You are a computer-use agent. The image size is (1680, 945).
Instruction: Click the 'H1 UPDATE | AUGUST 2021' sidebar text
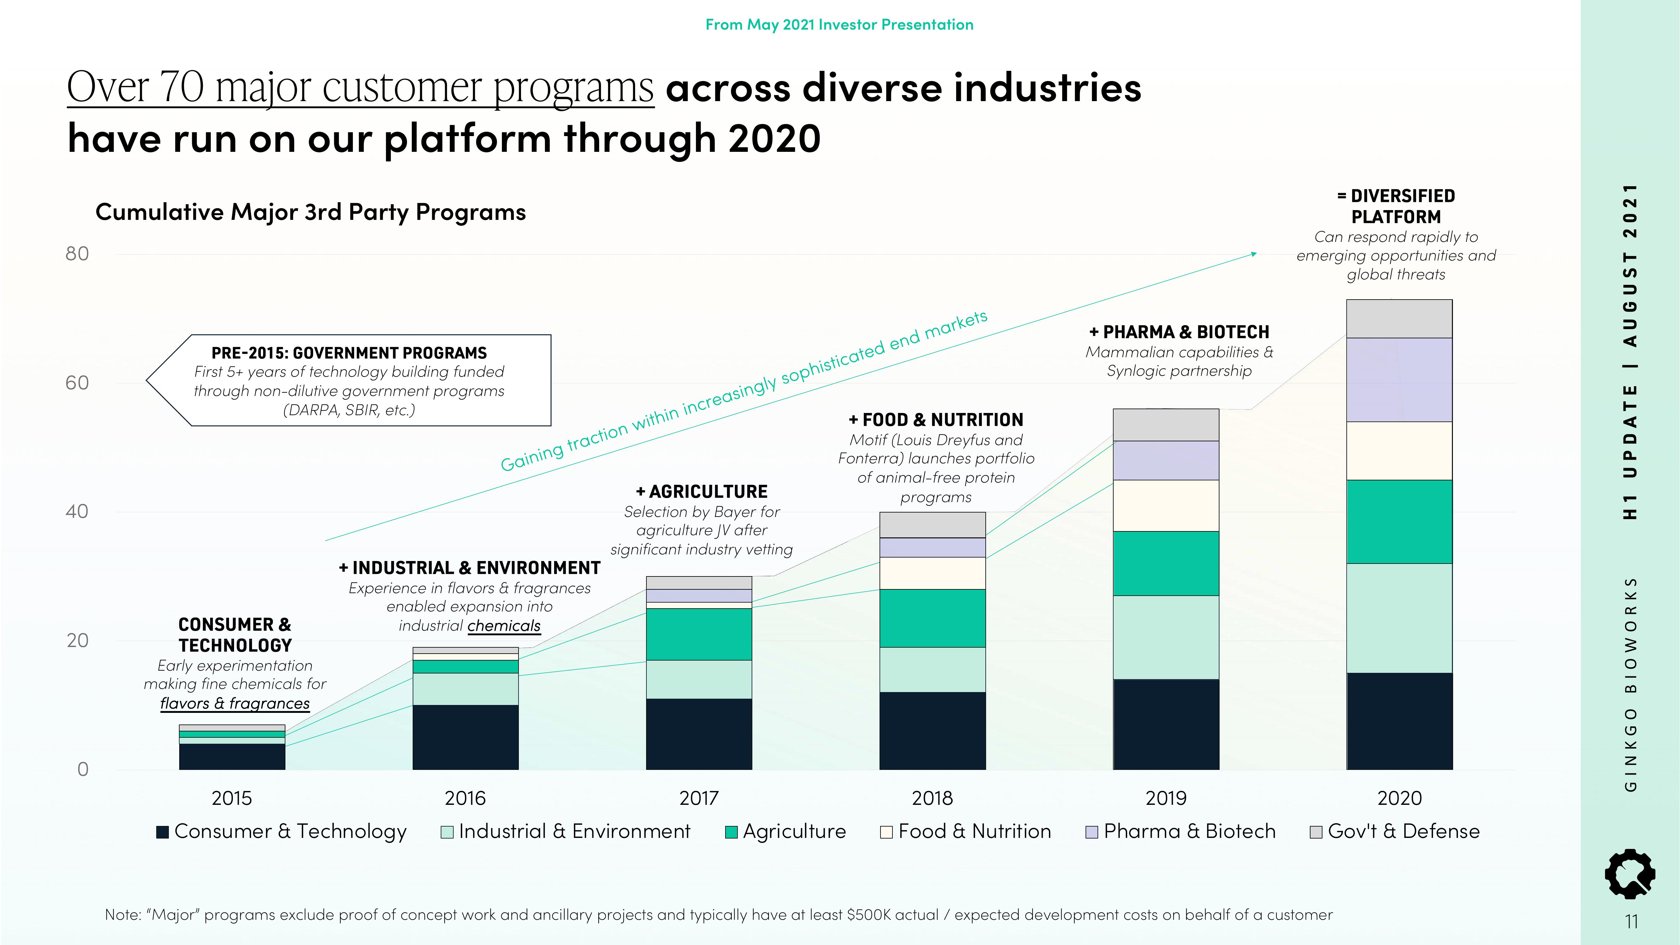pos(1630,352)
